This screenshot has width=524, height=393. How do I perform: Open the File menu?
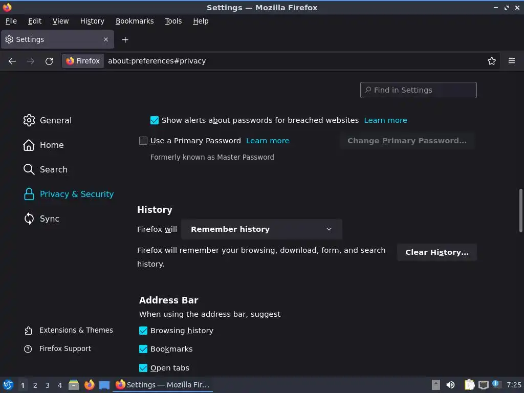click(11, 21)
